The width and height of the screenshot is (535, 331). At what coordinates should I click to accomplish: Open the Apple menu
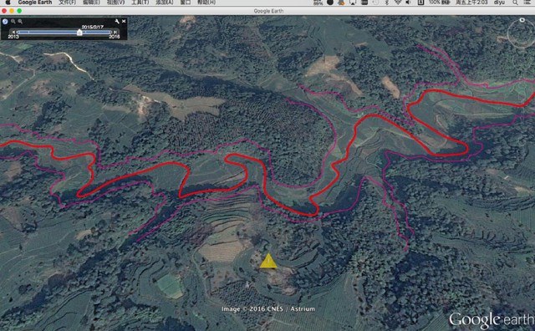pos(8,2)
